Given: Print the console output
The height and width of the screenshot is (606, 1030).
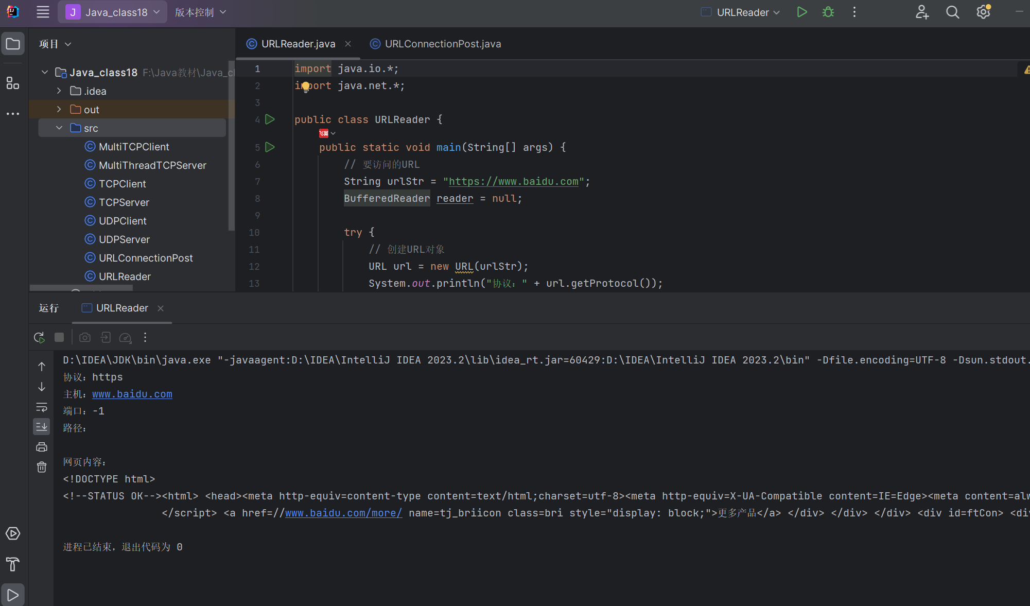Looking at the screenshot, I should coord(42,447).
